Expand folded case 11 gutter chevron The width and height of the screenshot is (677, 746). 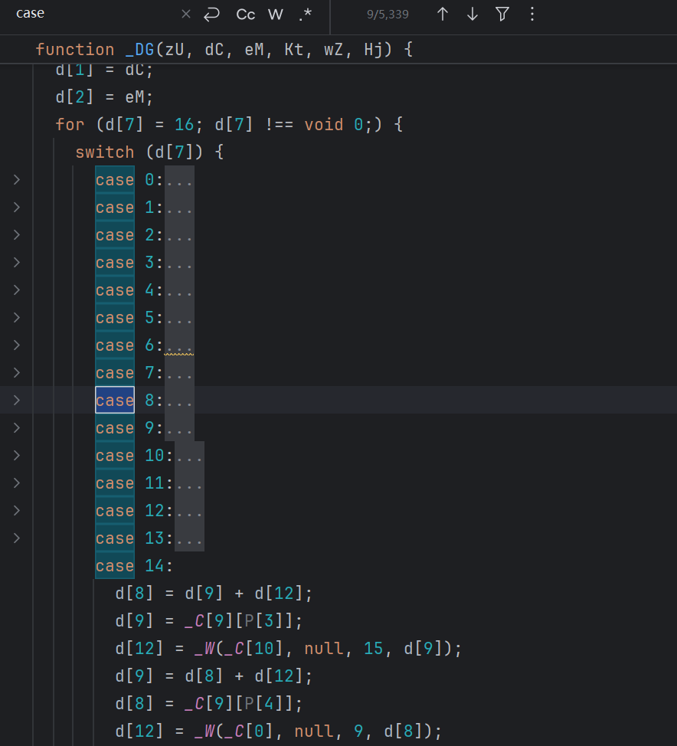[17, 483]
